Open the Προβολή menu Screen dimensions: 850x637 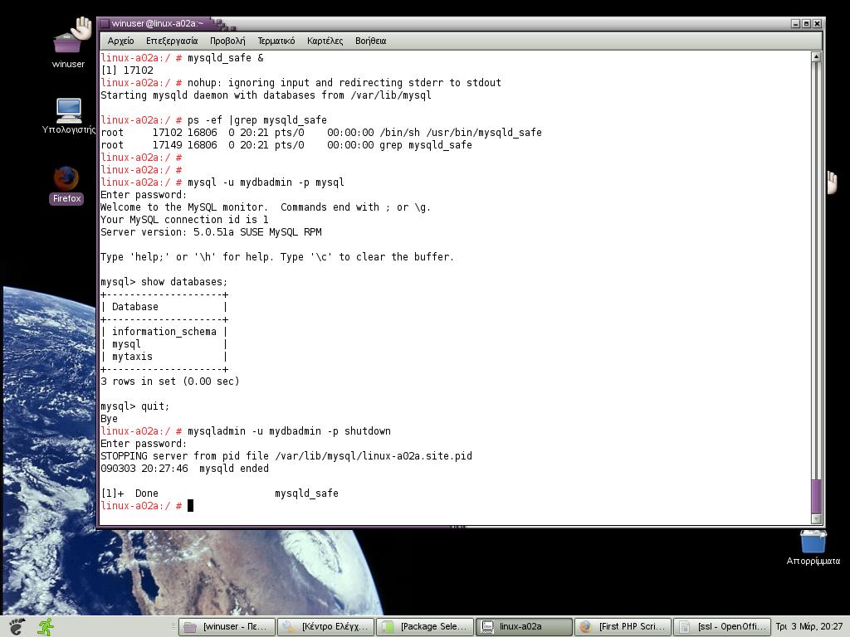[x=227, y=41]
